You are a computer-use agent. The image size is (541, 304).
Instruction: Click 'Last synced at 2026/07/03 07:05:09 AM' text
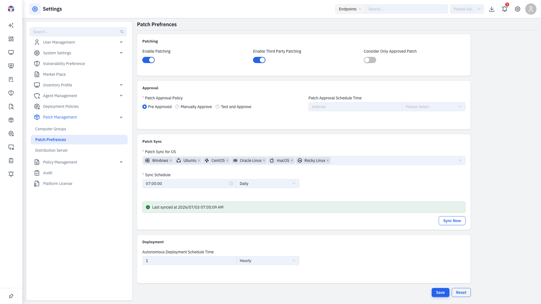point(188,207)
